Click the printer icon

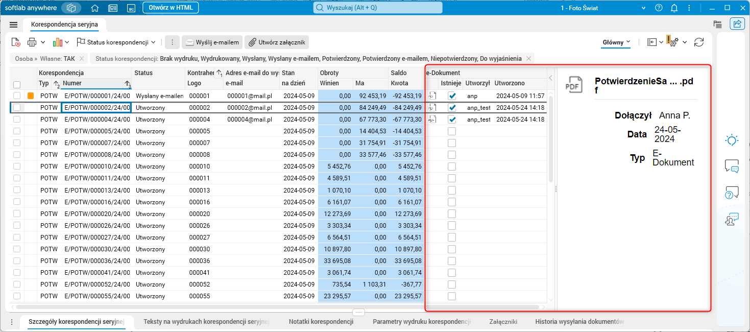click(32, 42)
